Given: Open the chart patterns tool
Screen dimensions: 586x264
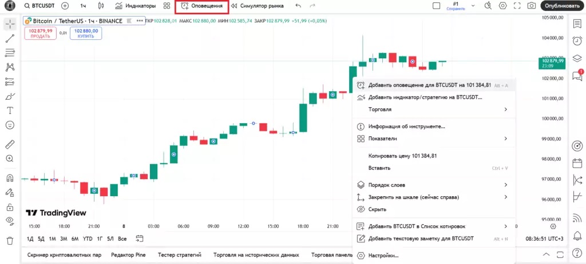Looking at the screenshot, I should (x=10, y=67).
